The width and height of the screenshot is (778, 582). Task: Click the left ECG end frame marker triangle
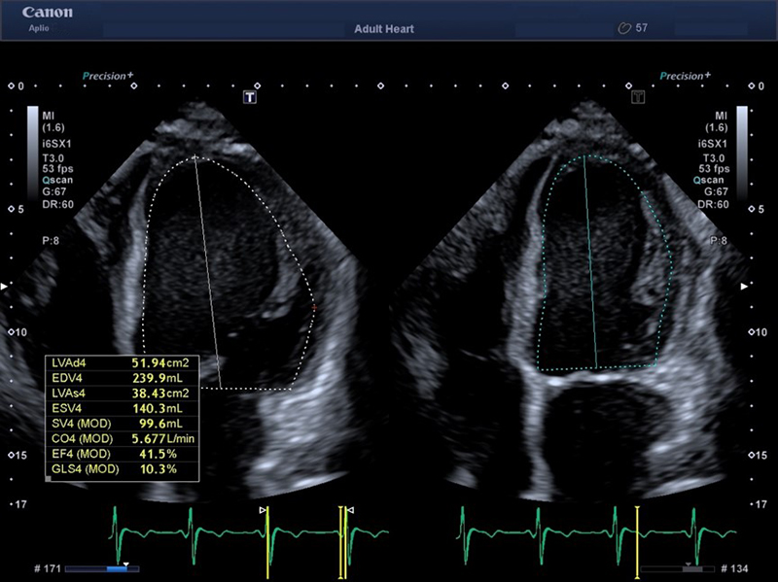(x=351, y=509)
